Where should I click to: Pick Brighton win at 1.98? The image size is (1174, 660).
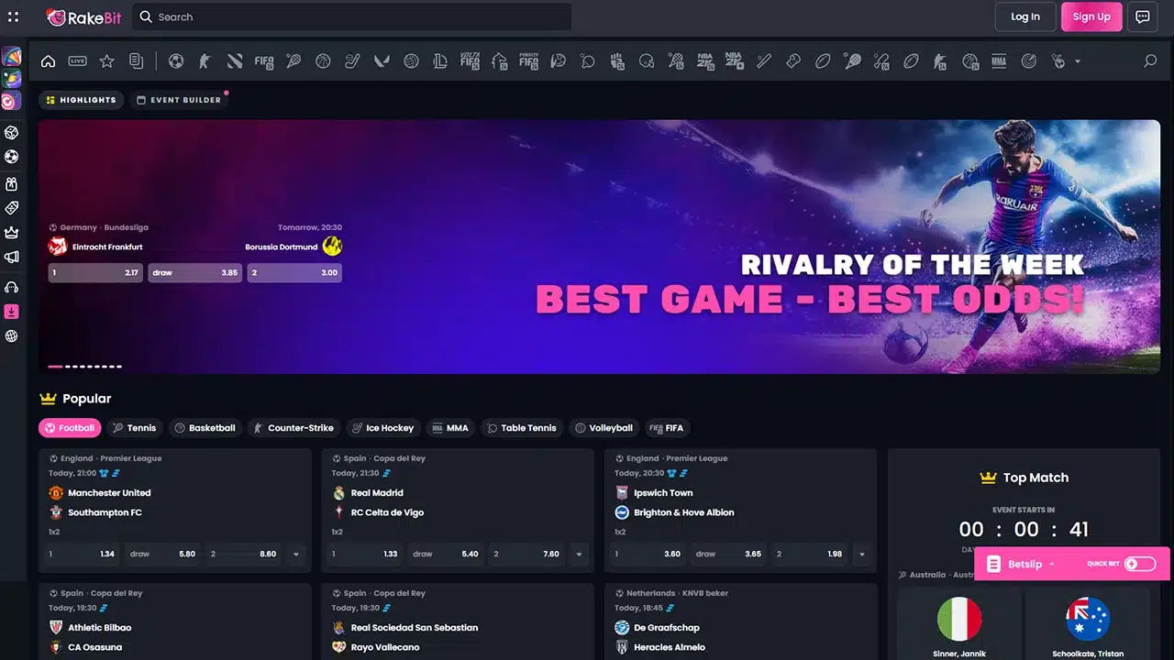point(809,555)
